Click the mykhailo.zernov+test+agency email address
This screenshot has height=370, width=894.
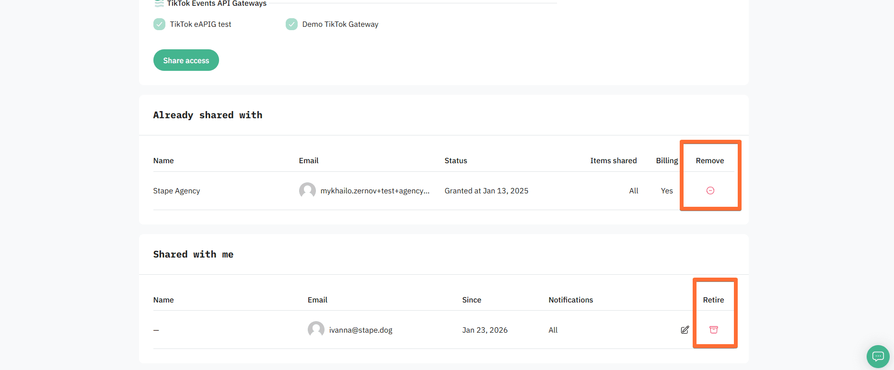(x=375, y=191)
